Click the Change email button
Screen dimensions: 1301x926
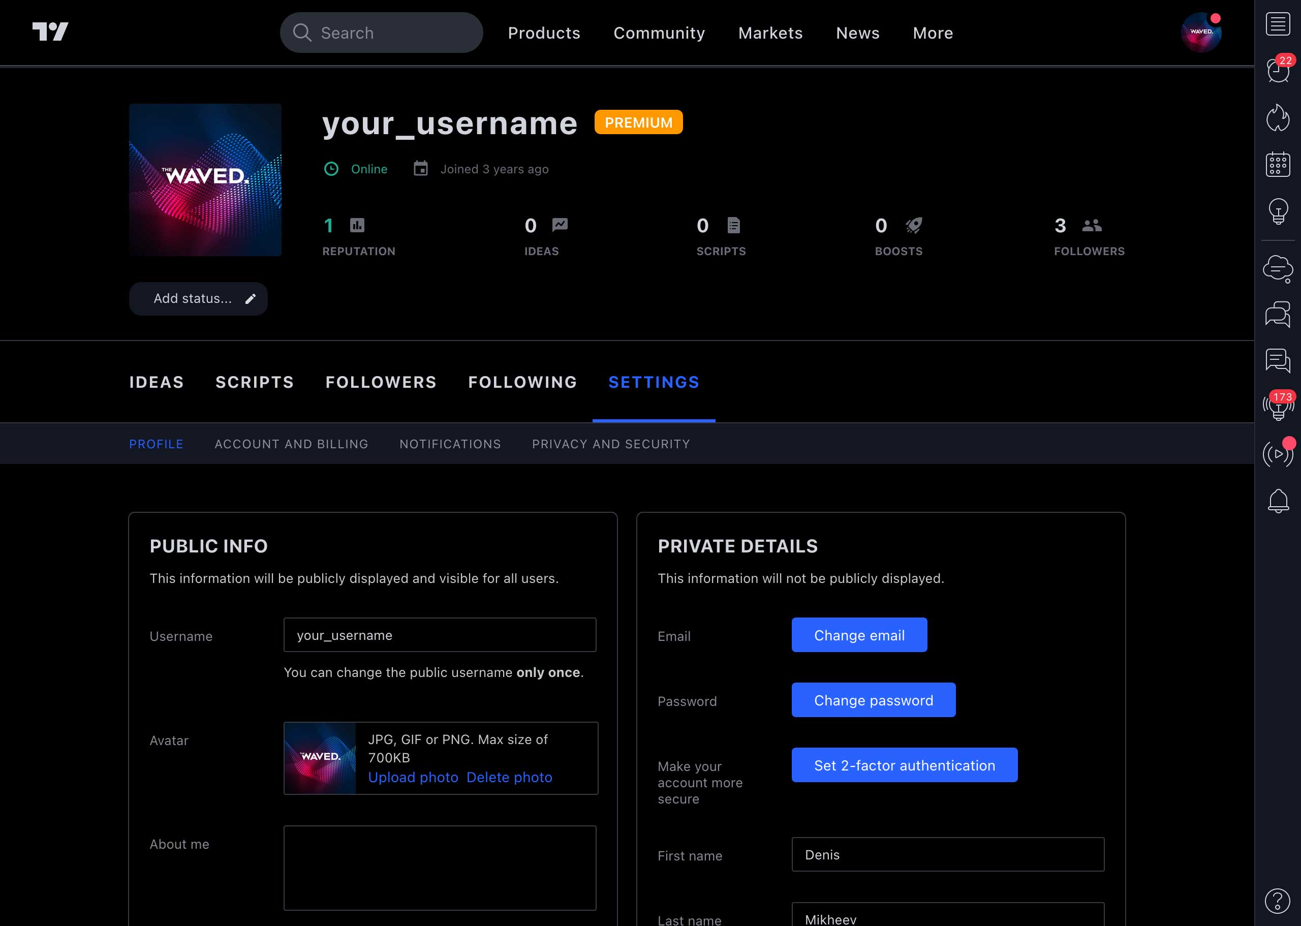(x=859, y=635)
